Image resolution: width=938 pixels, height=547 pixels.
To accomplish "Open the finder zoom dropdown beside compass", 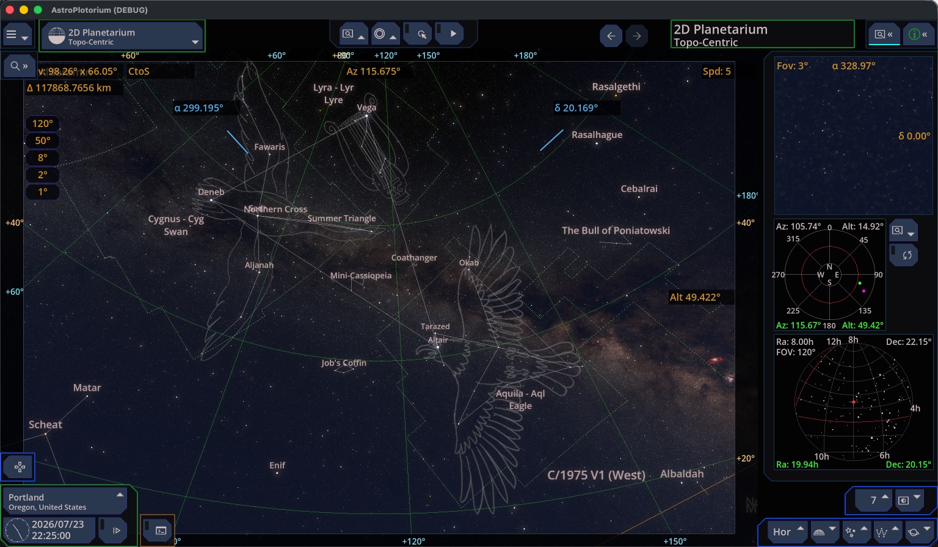I will pos(903,231).
